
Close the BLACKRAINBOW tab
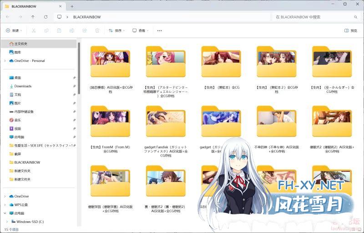[61, 6]
